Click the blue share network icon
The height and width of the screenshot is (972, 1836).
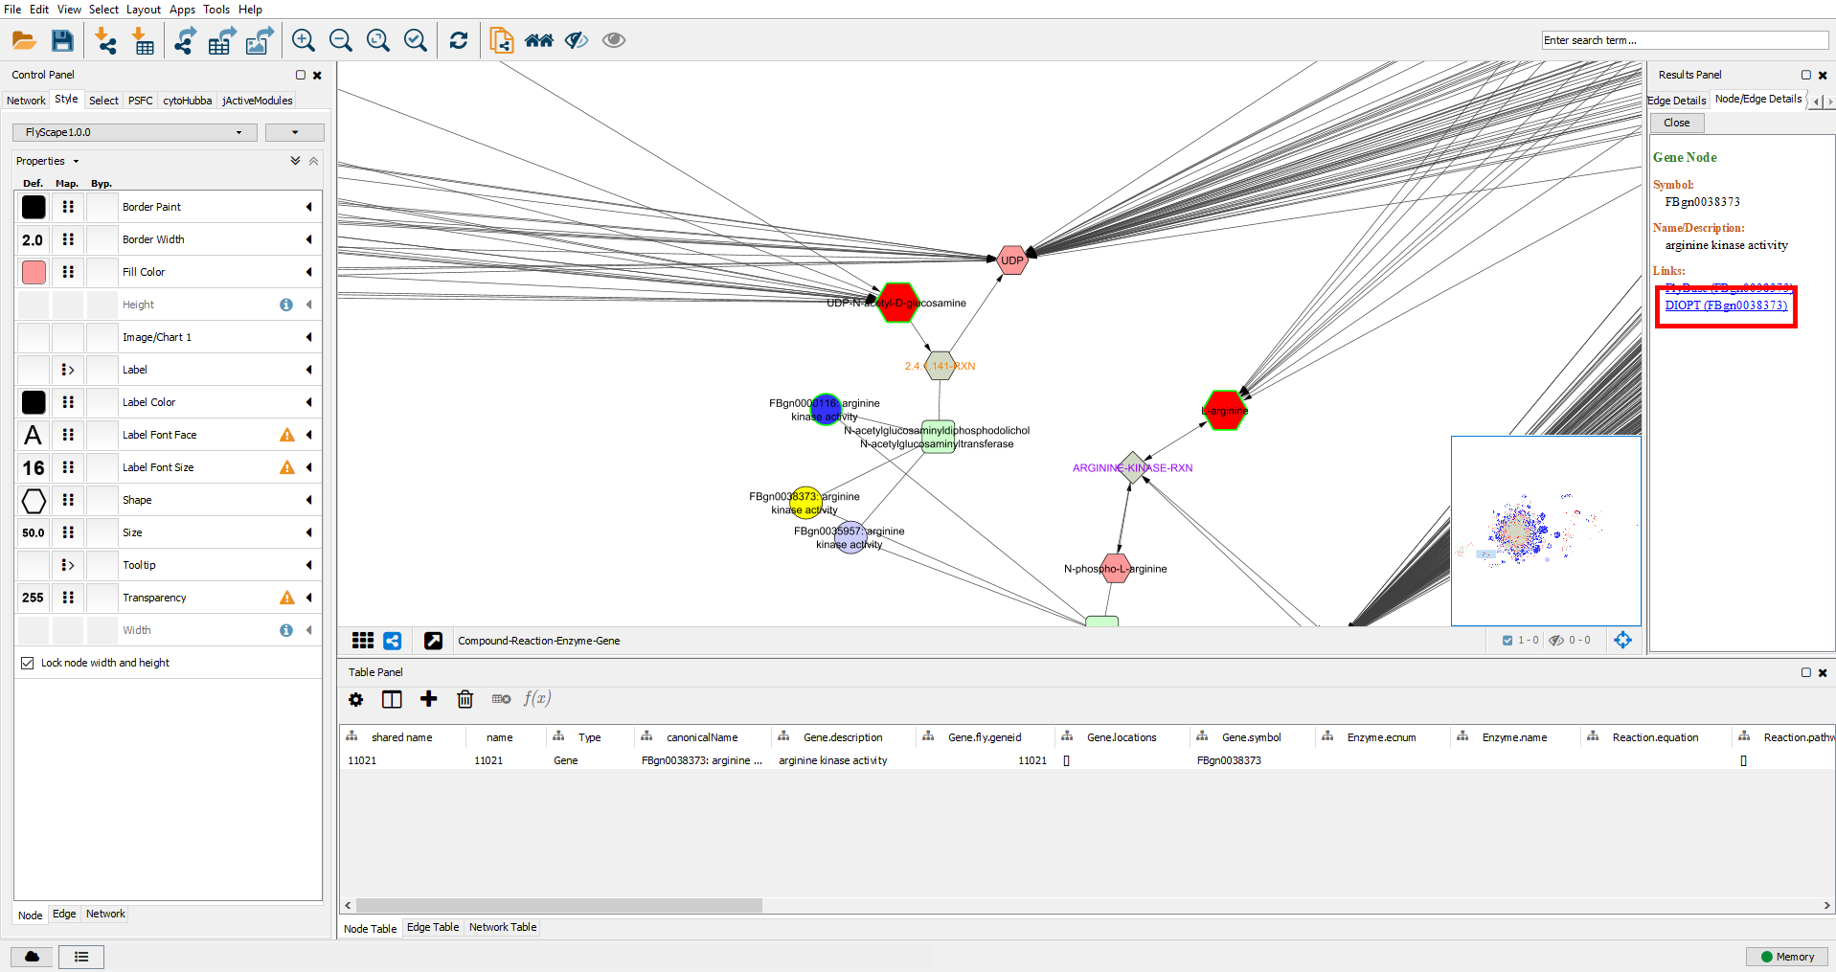click(393, 641)
